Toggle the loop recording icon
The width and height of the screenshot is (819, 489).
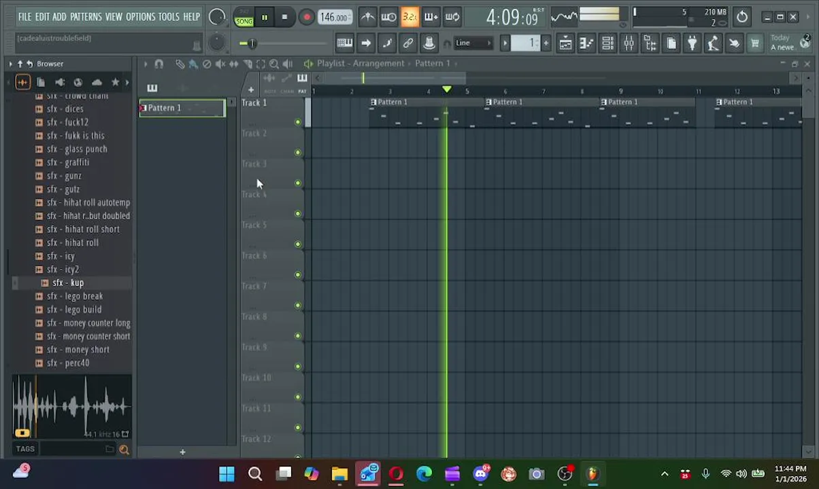pyautogui.click(x=452, y=17)
